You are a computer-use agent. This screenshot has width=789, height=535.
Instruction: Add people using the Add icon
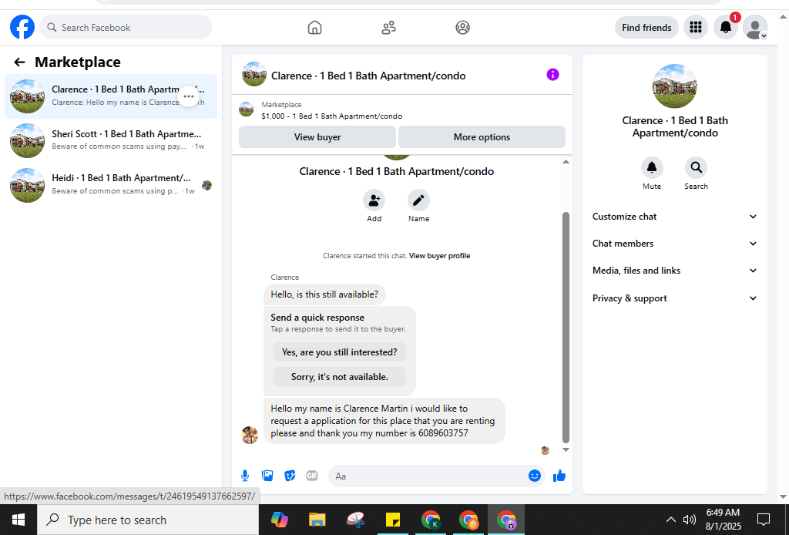click(374, 200)
